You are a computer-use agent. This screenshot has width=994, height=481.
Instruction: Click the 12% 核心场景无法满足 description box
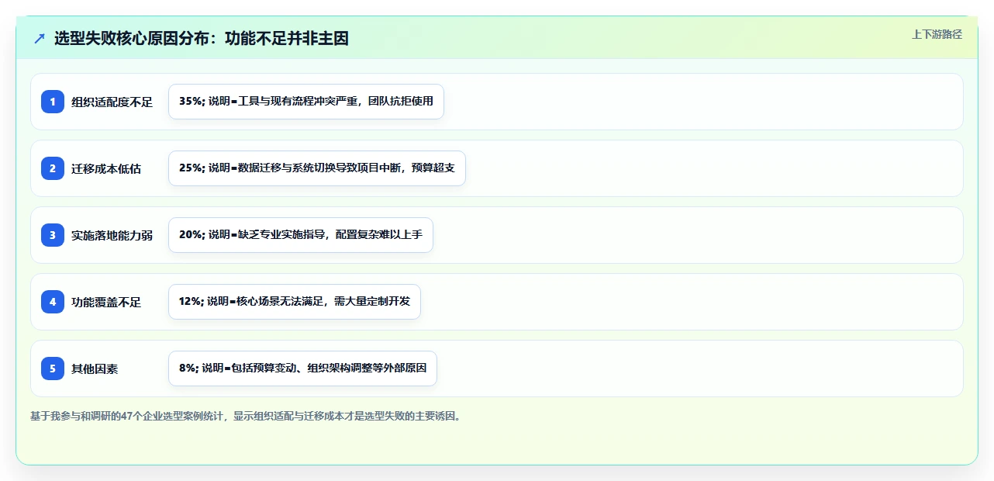(295, 302)
